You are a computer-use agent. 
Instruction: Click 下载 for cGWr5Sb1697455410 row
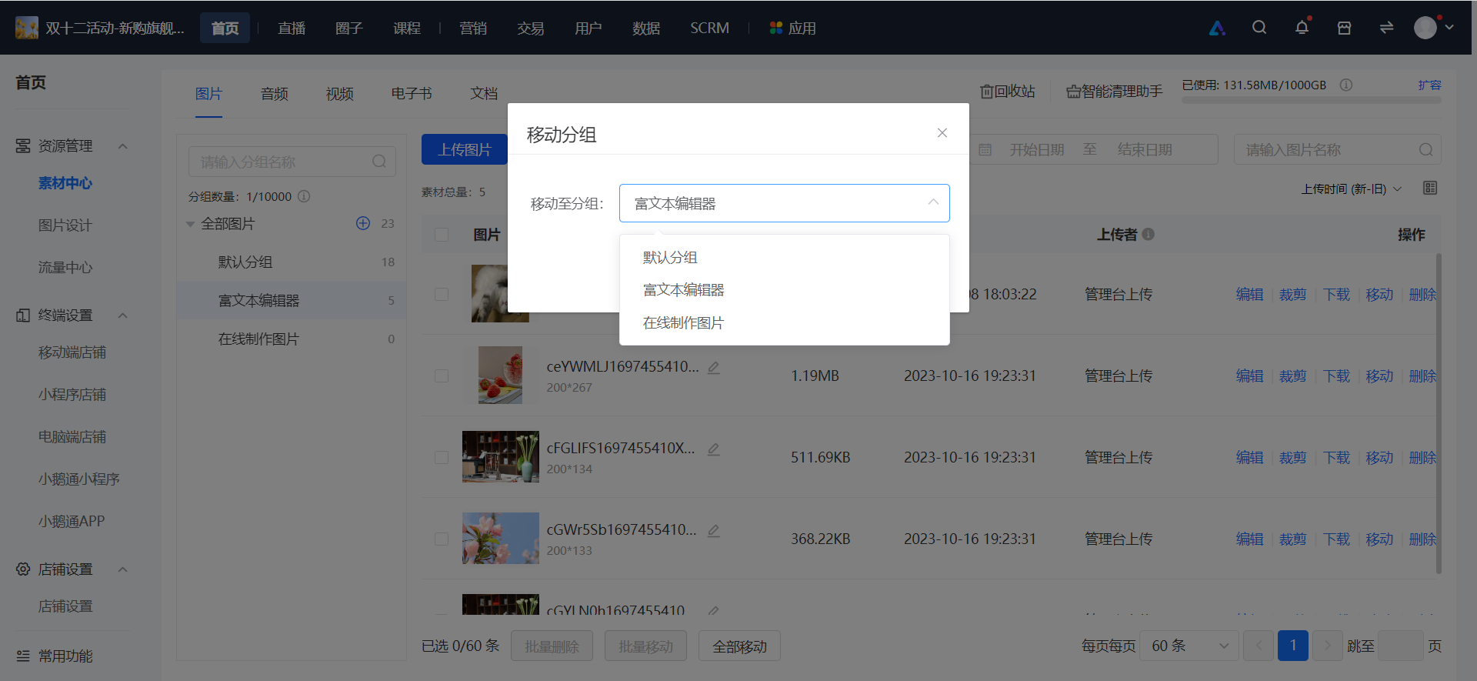[x=1336, y=539]
